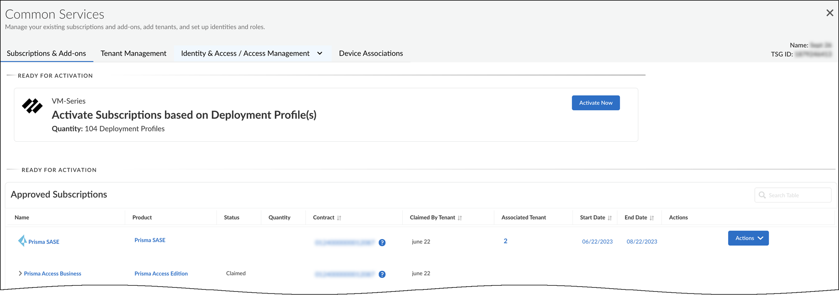Sort the Start Date column
The image size is (839, 295).
(610, 218)
